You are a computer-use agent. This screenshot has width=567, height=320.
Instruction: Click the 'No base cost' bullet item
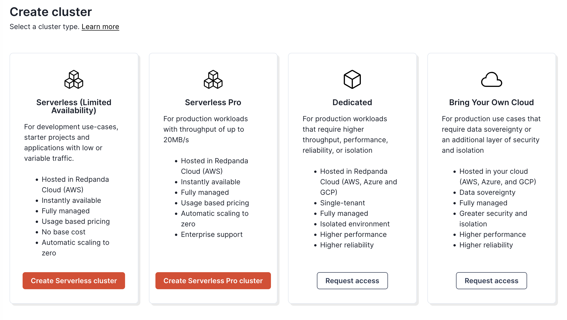[64, 232]
